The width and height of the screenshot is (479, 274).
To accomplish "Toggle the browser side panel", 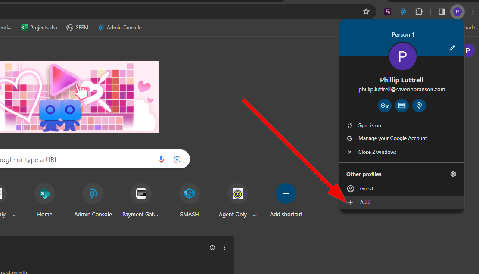I will (x=442, y=12).
